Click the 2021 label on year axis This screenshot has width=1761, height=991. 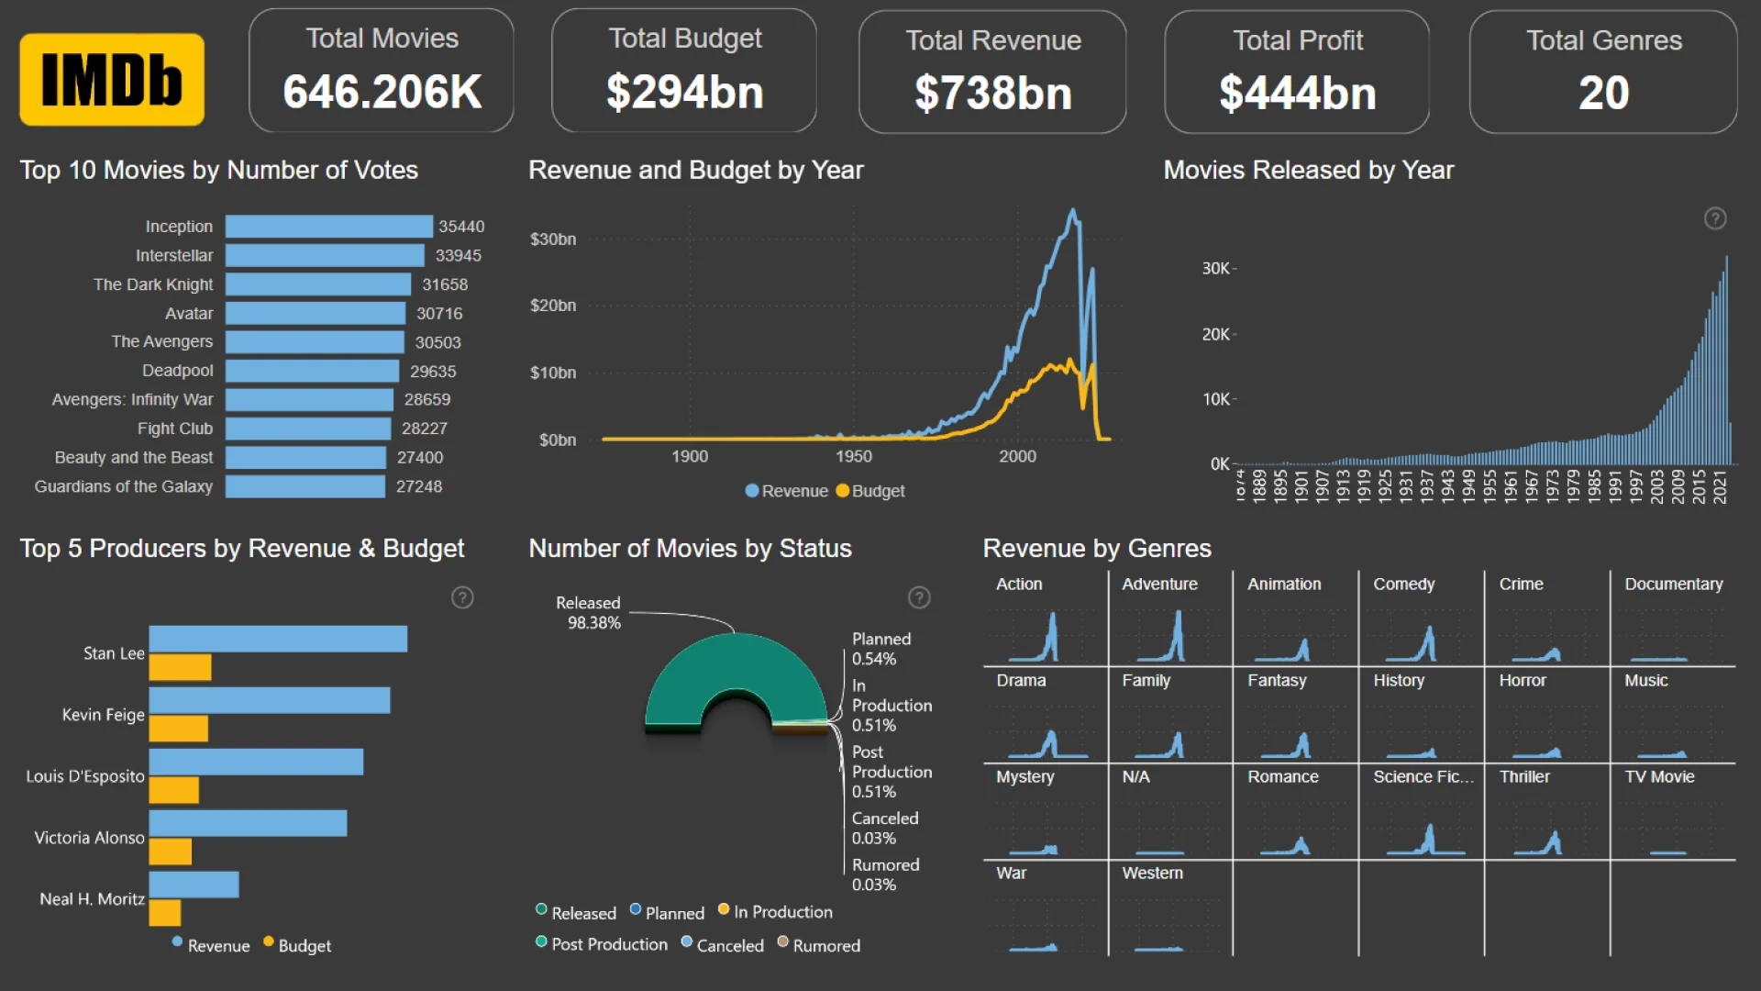point(1721,486)
